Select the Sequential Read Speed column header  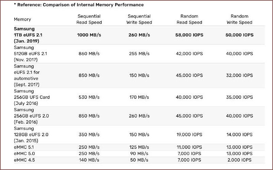[x=89, y=19]
